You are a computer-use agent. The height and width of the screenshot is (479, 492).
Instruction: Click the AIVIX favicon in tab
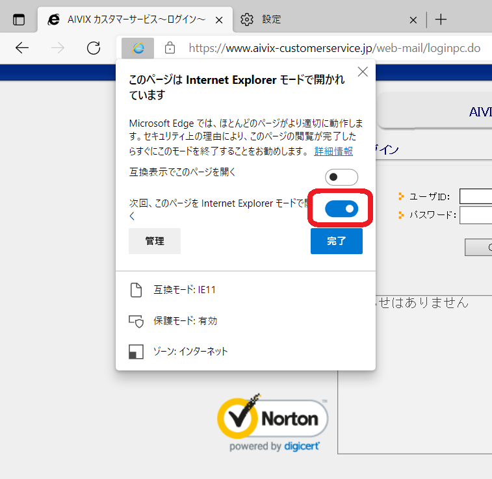[x=54, y=19]
